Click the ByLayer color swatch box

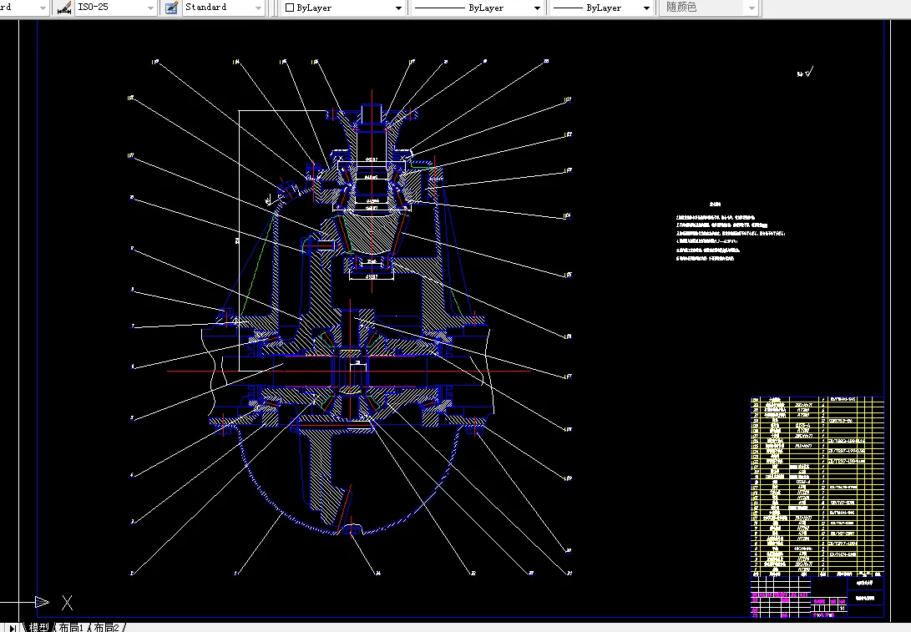click(290, 8)
